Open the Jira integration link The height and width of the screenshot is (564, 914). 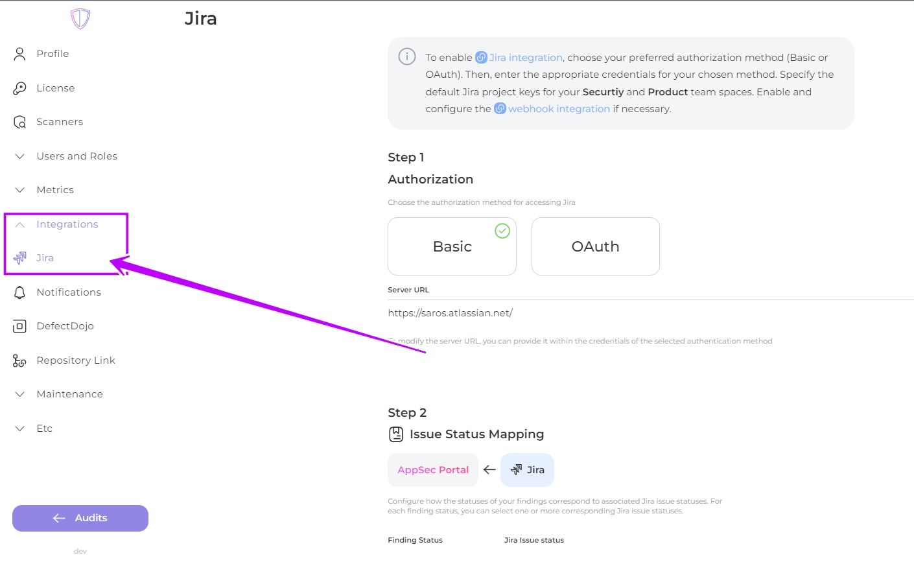(525, 58)
